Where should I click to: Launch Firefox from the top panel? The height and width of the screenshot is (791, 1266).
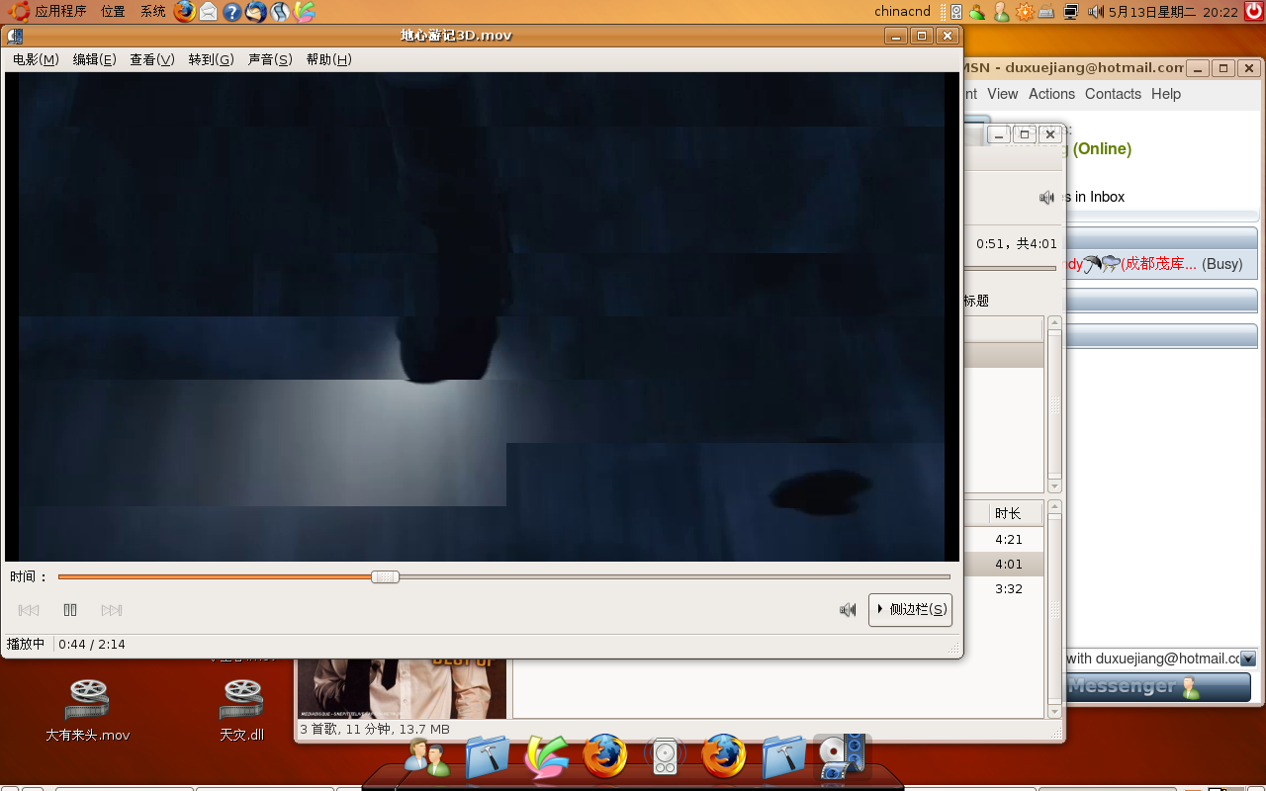[184, 12]
